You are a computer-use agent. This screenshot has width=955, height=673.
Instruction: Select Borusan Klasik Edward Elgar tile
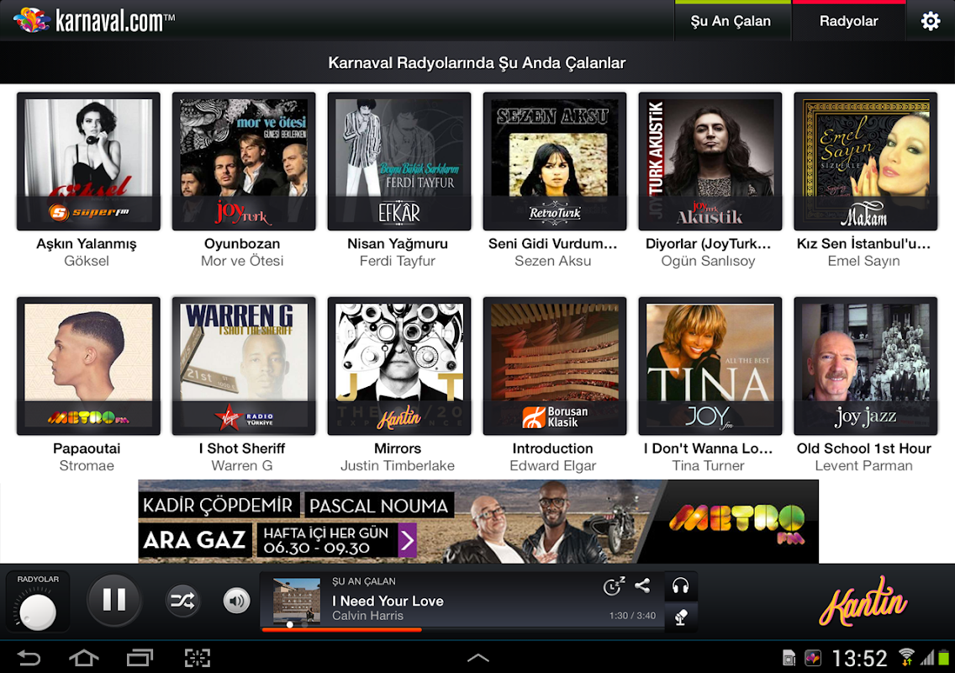coord(554,366)
